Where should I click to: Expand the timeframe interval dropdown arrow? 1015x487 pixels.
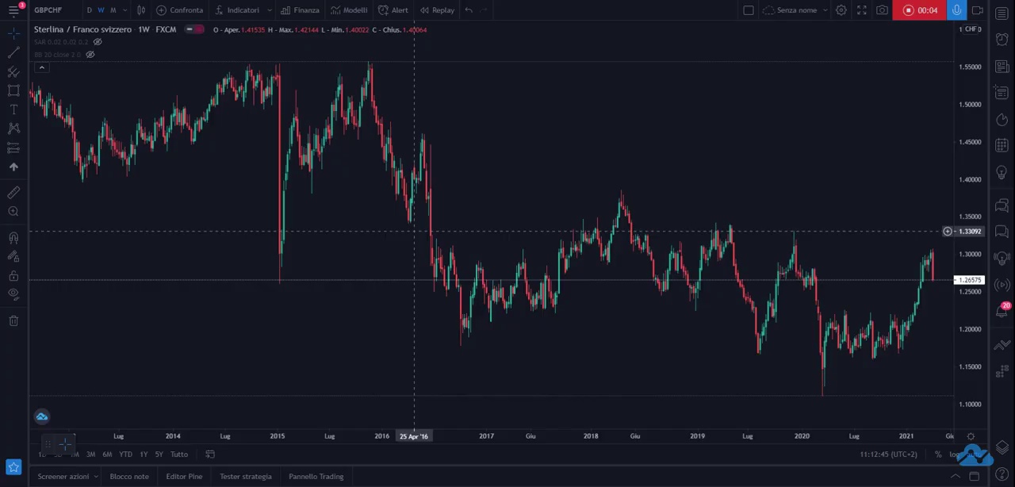pyautogui.click(x=125, y=10)
